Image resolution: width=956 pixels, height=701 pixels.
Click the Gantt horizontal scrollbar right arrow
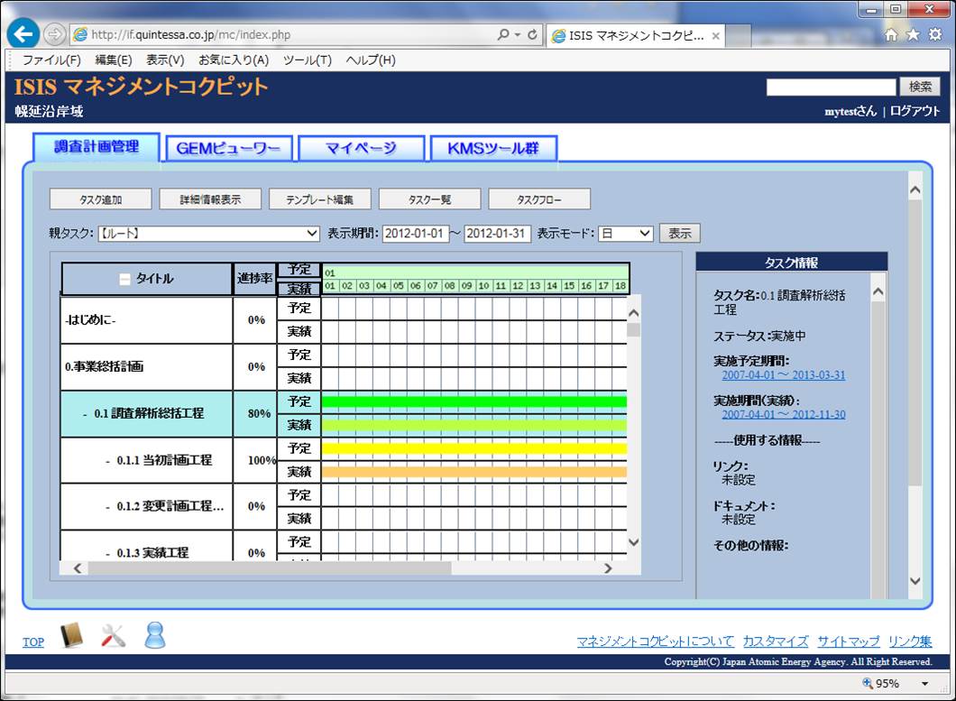(608, 568)
